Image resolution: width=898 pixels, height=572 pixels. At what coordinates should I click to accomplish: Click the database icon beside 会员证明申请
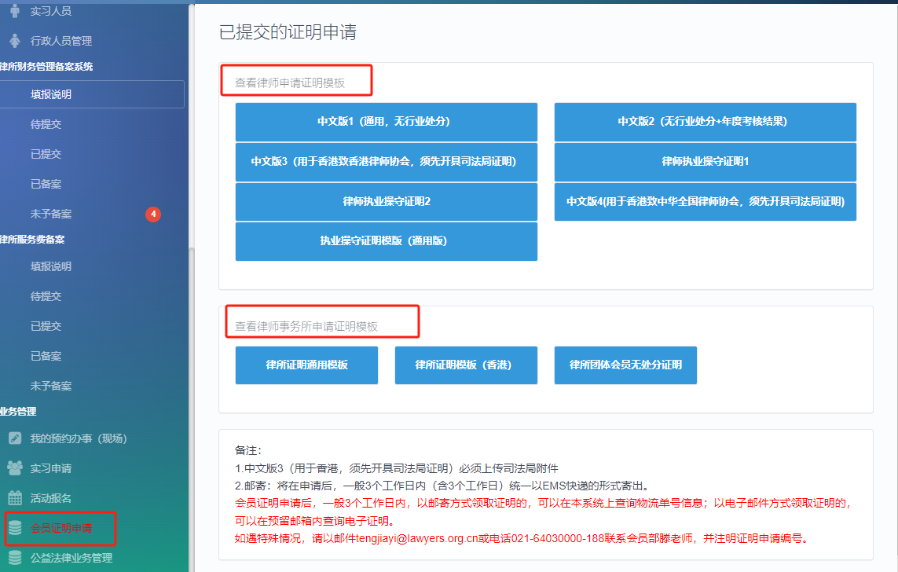[x=14, y=528]
